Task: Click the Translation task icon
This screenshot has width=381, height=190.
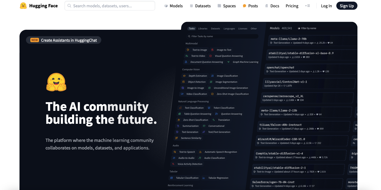Action: tap(214, 120)
